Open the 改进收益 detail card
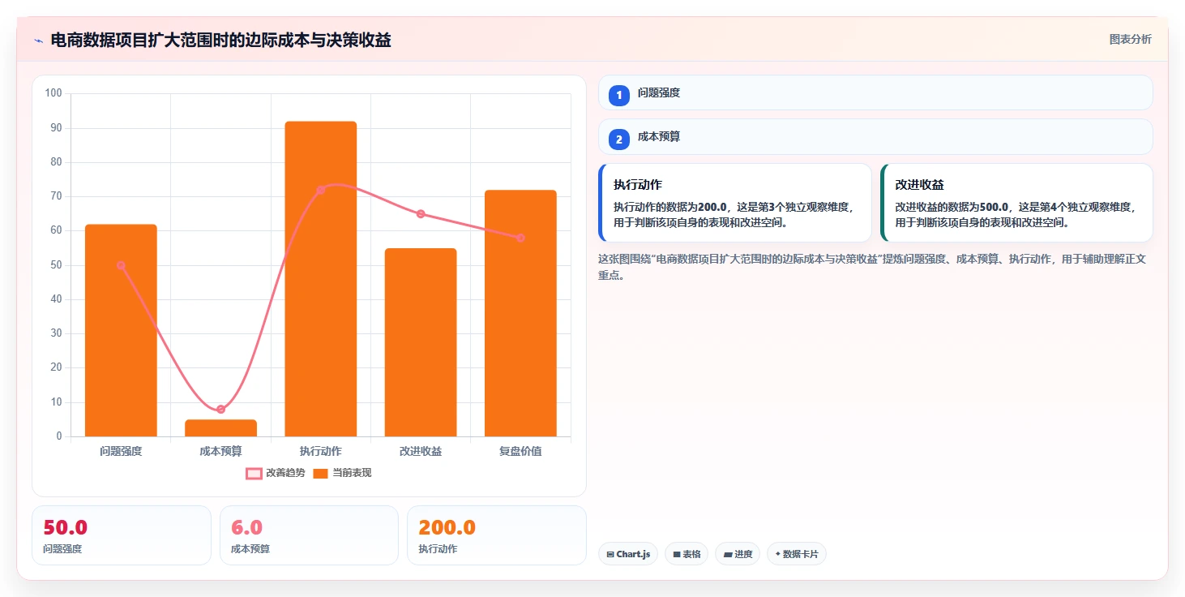 click(1016, 203)
